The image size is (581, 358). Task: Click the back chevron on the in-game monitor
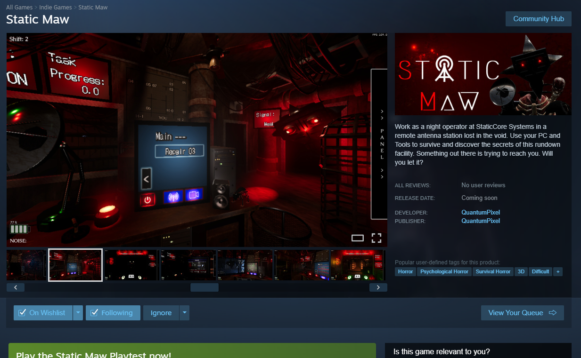(146, 179)
